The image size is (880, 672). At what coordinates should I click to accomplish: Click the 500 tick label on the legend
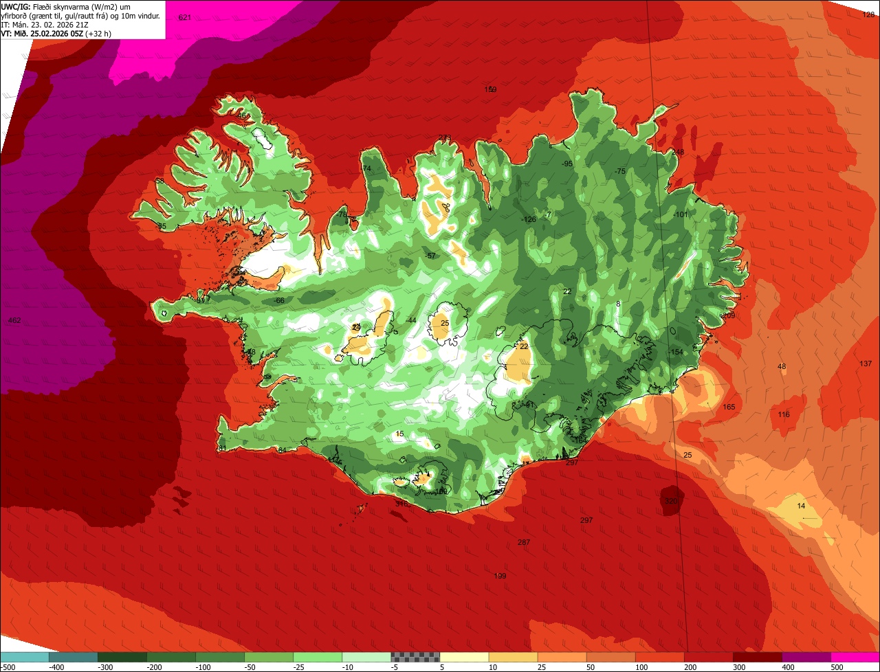tap(837, 667)
